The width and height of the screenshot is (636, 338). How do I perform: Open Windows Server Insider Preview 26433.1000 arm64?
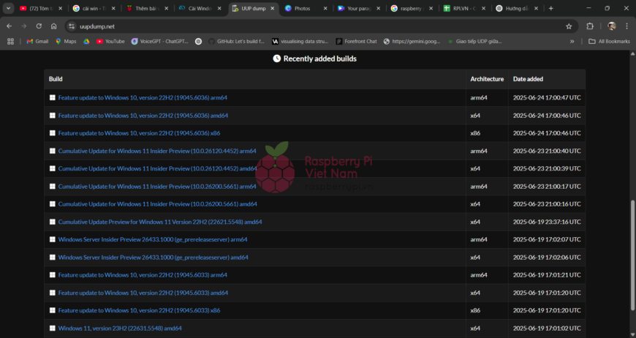153,239
